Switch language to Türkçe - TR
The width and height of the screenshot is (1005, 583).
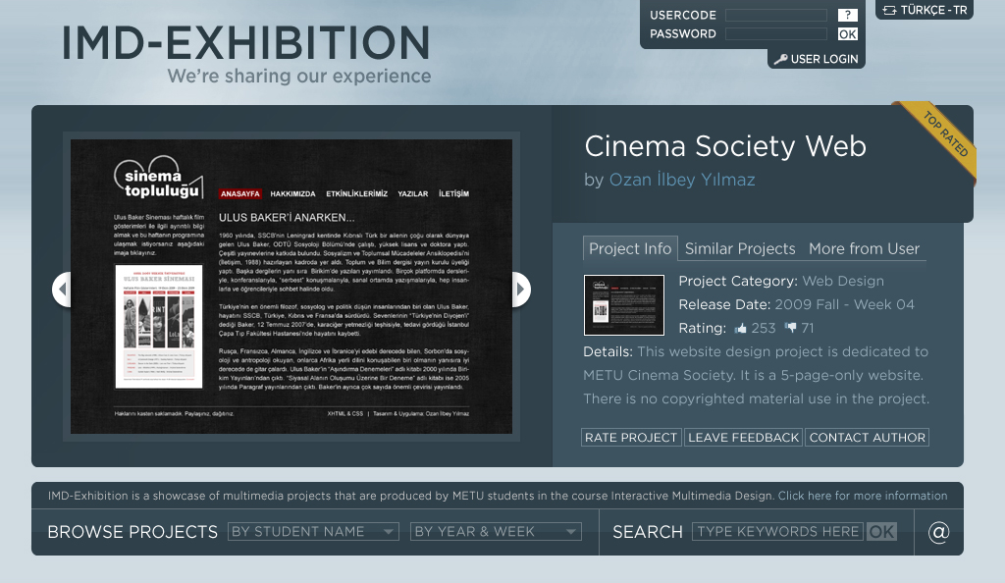[925, 10]
